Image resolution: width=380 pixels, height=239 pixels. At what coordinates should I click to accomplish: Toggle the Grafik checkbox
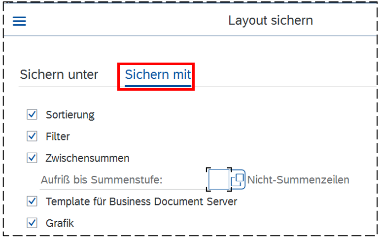point(33,223)
